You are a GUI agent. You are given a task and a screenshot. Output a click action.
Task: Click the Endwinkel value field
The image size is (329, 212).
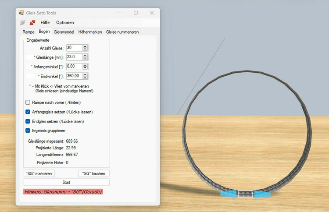[x=75, y=76]
